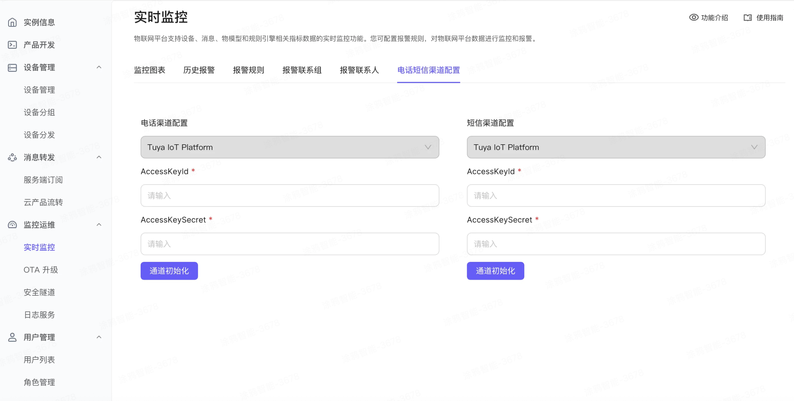Click the gauge icon beside 监控运维
794x401 pixels.
[x=12, y=225]
